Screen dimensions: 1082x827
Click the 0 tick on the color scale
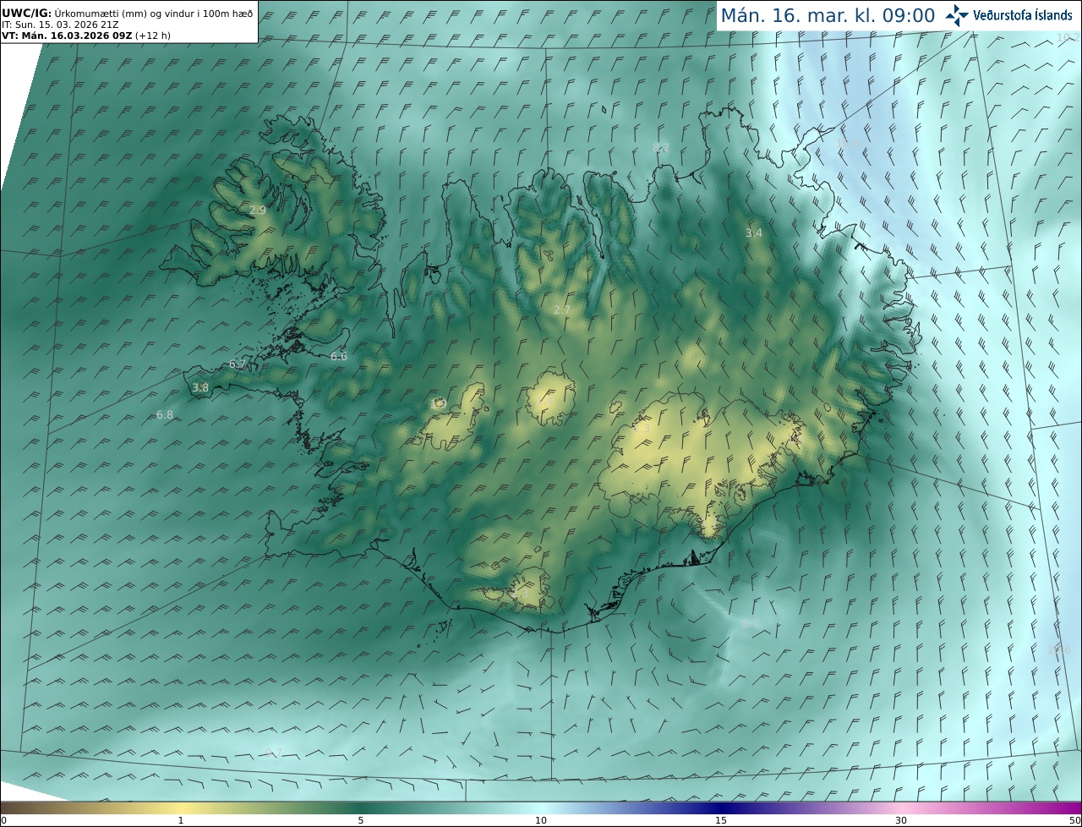[3, 821]
